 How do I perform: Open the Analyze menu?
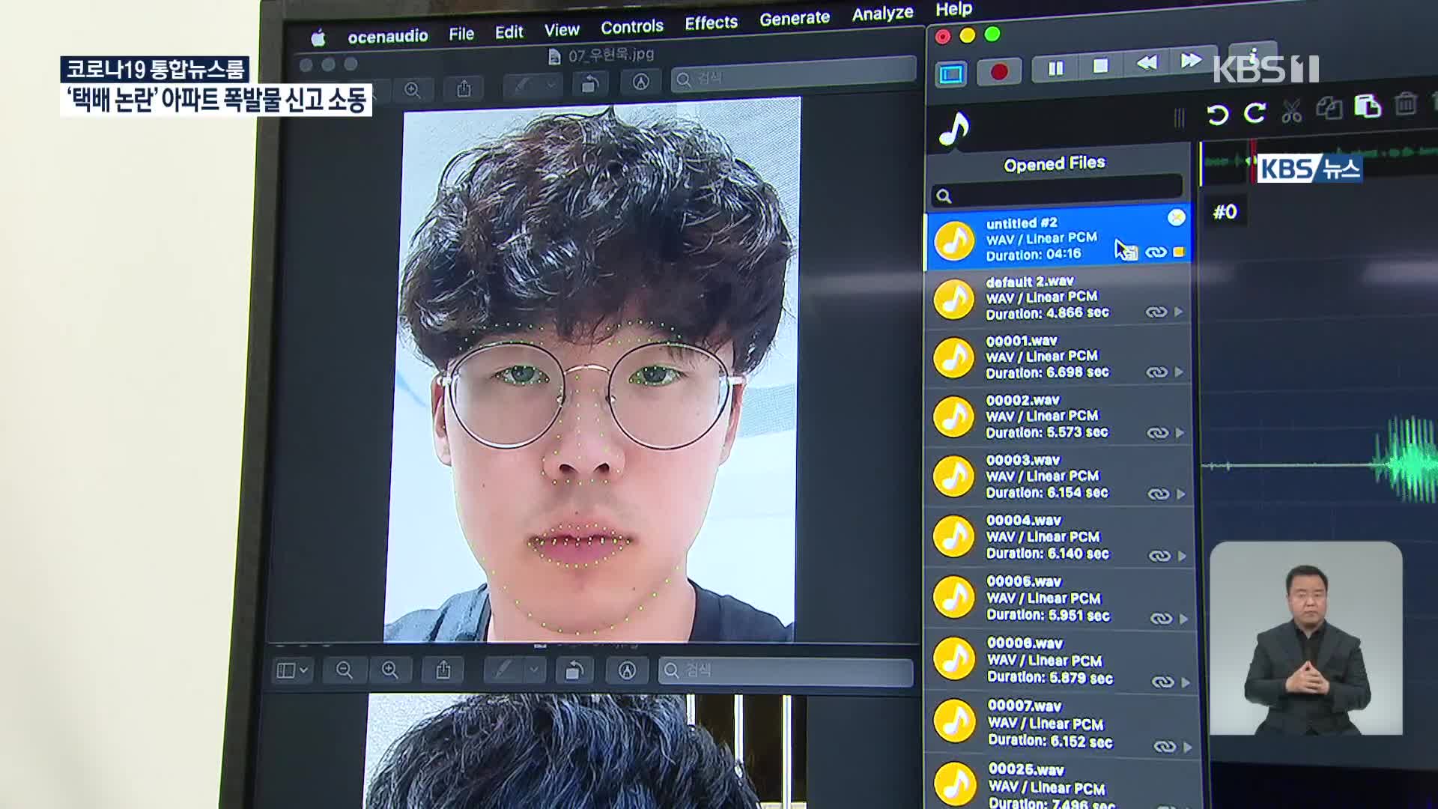click(882, 13)
